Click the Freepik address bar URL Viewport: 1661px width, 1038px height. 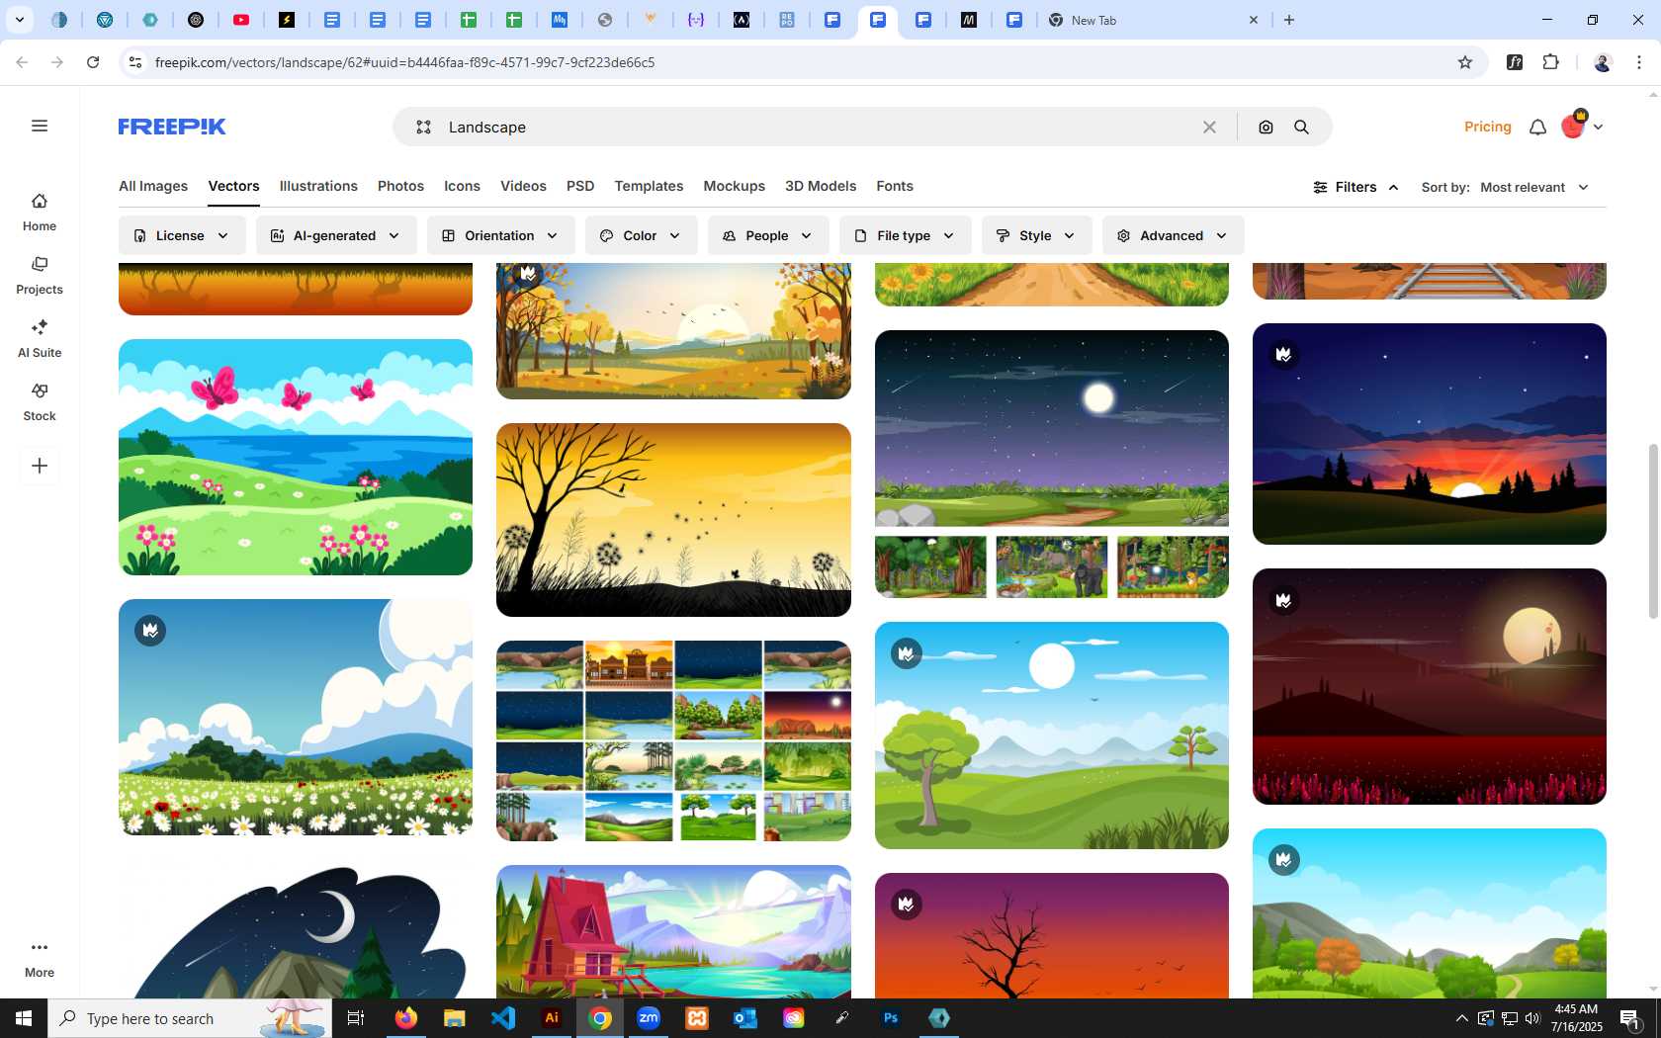pos(404,62)
